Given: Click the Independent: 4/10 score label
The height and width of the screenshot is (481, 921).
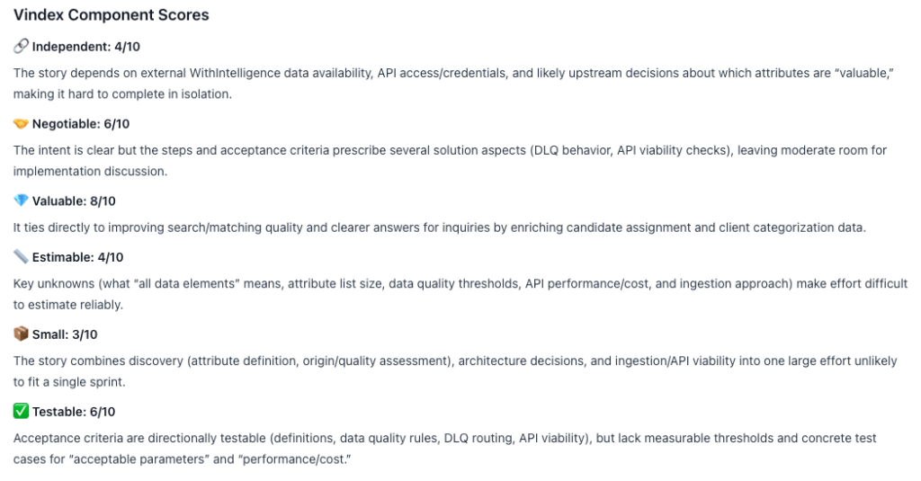Looking at the screenshot, I should [x=86, y=46].
